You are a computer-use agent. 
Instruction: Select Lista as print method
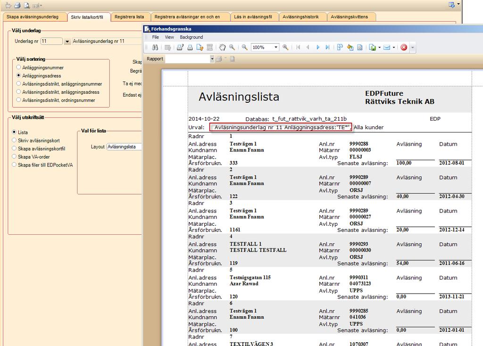coord(20,132)
